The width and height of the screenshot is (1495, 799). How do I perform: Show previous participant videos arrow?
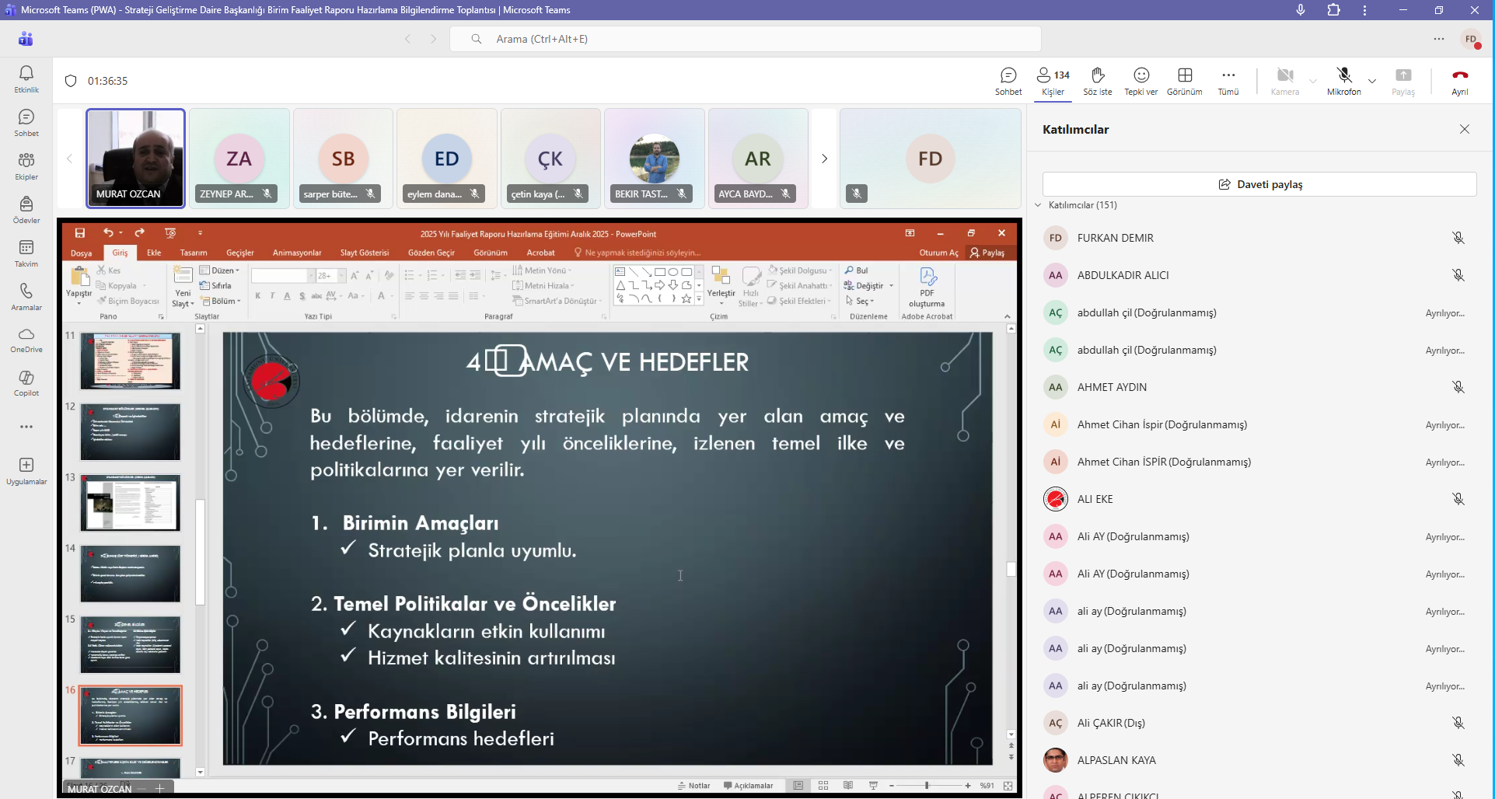tap(69, 159)
